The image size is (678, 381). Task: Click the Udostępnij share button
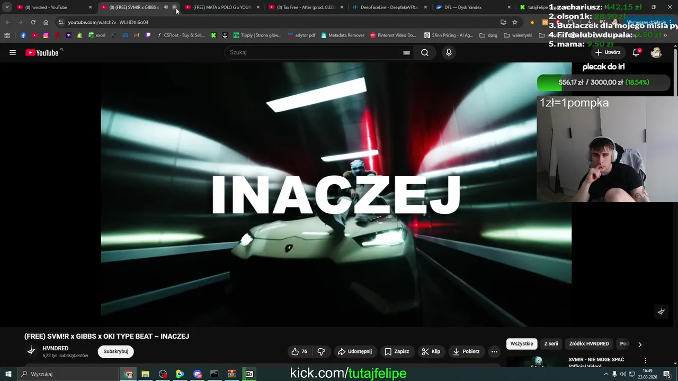[355, 351]
